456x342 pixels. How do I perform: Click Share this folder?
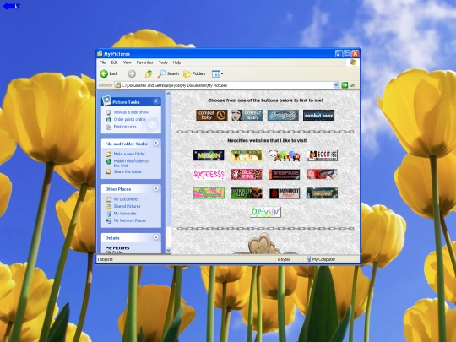coord(128,171)
